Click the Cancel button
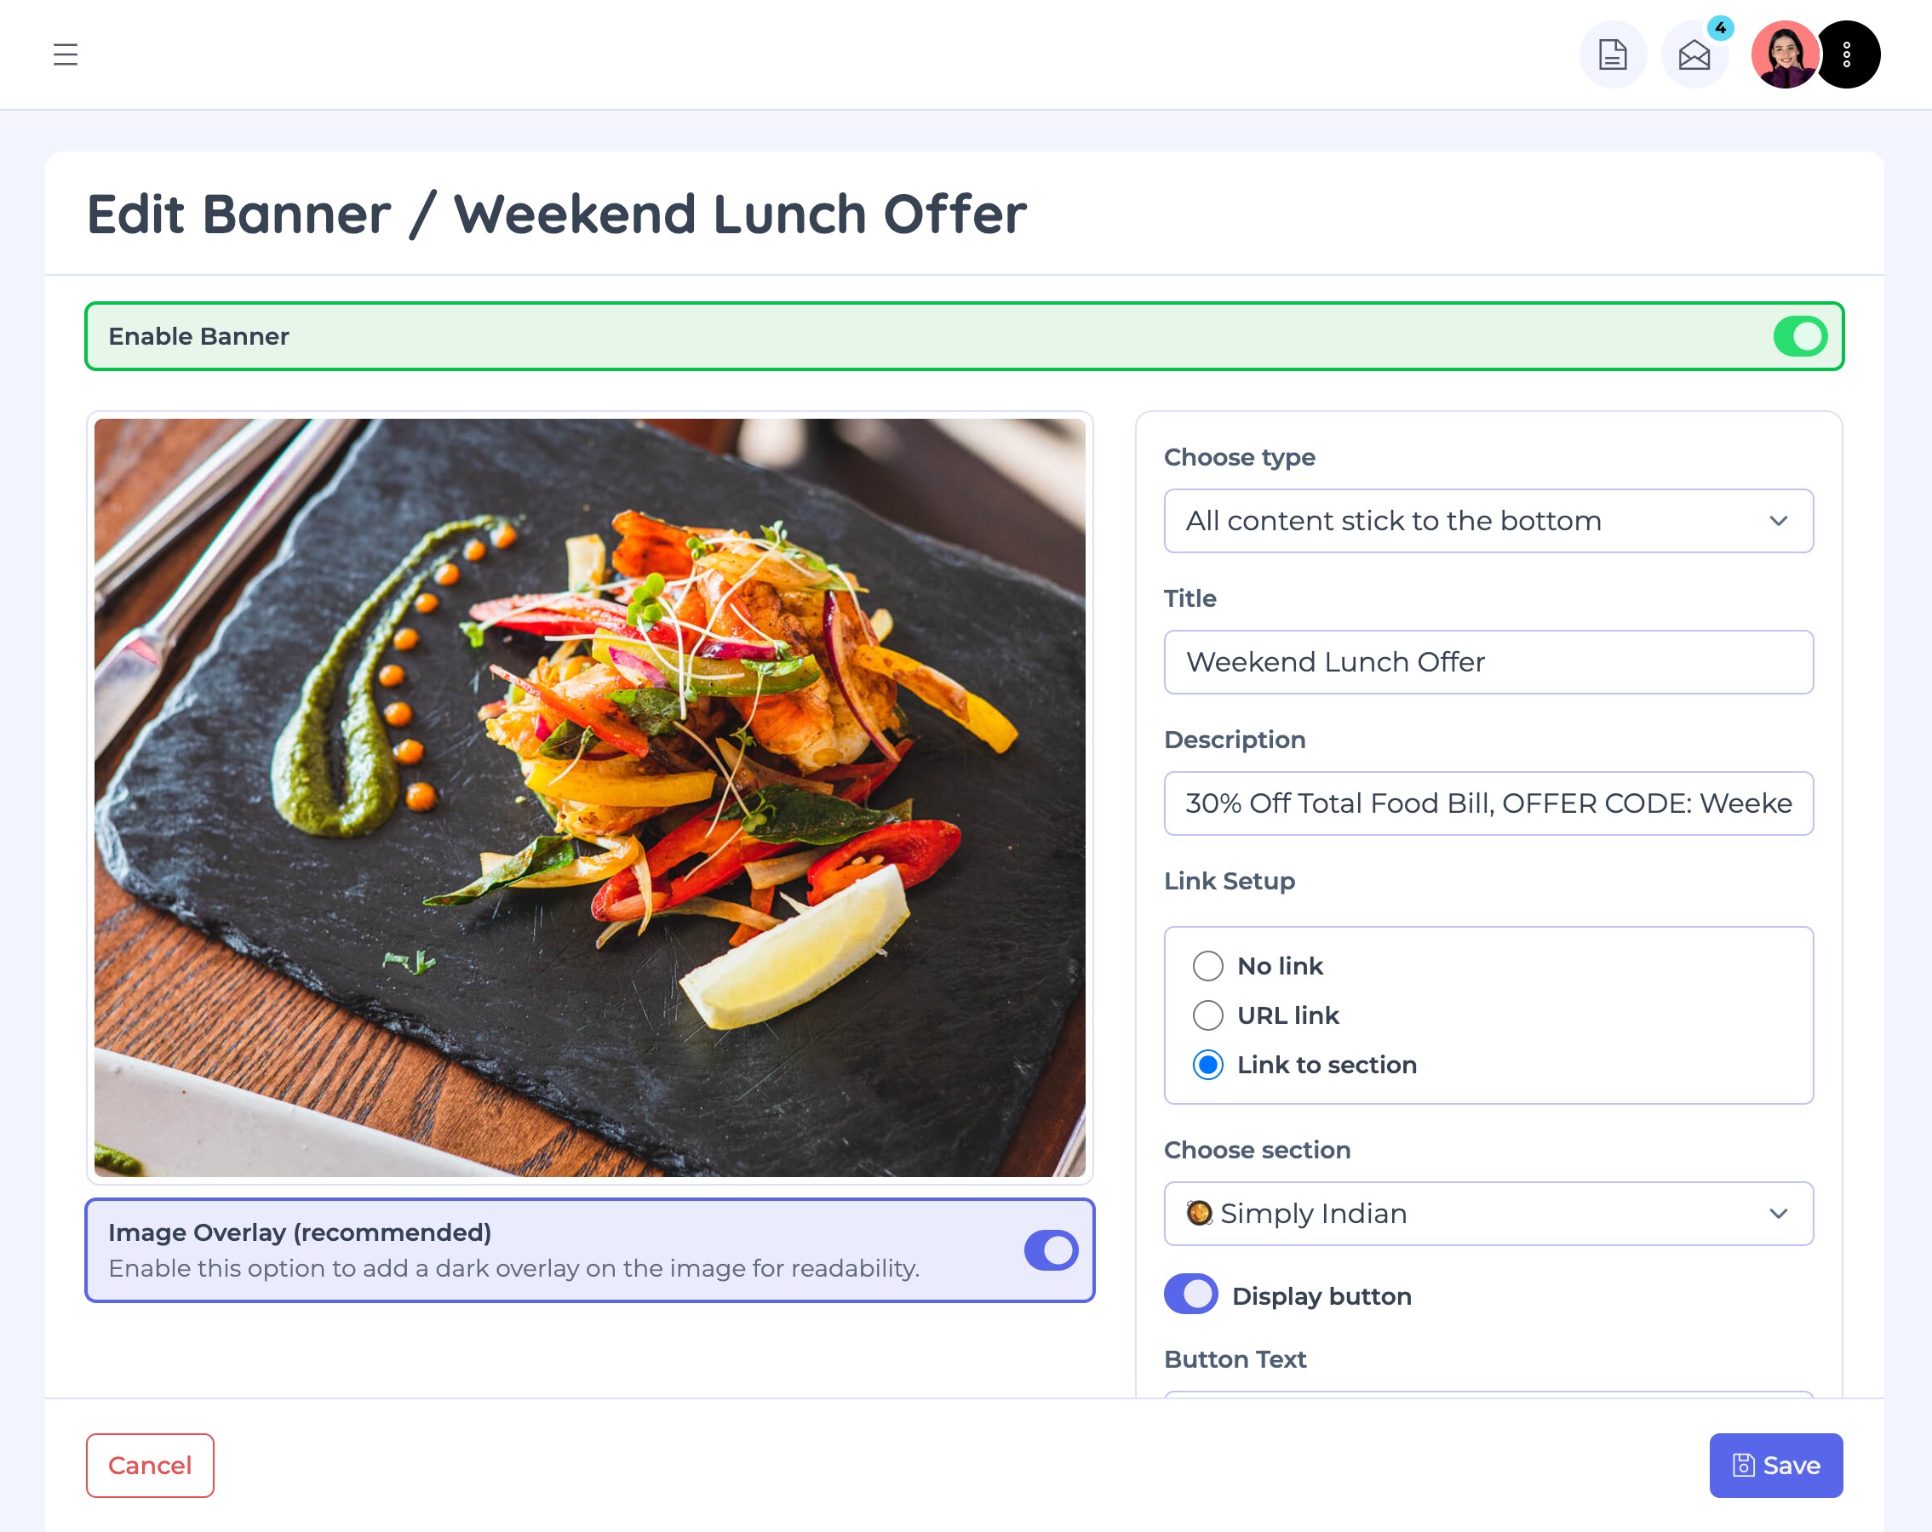The width and height of the screenshot is (1932, 1532). (150, 1465)
